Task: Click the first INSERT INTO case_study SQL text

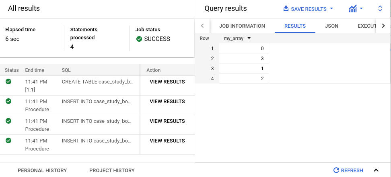Action: pyautogui.click(x=97, y=102)
